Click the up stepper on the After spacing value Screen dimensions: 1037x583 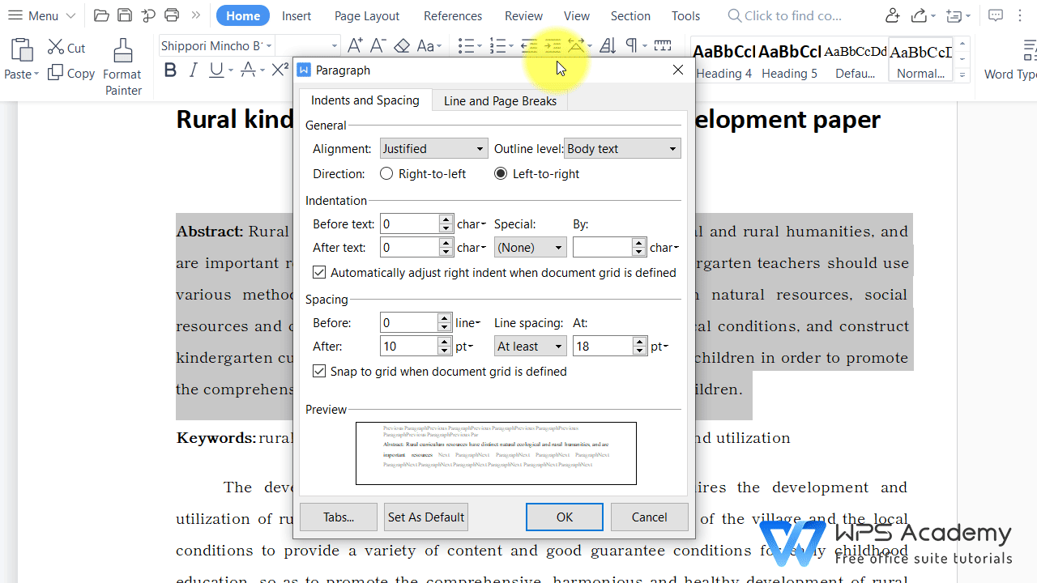444,341
